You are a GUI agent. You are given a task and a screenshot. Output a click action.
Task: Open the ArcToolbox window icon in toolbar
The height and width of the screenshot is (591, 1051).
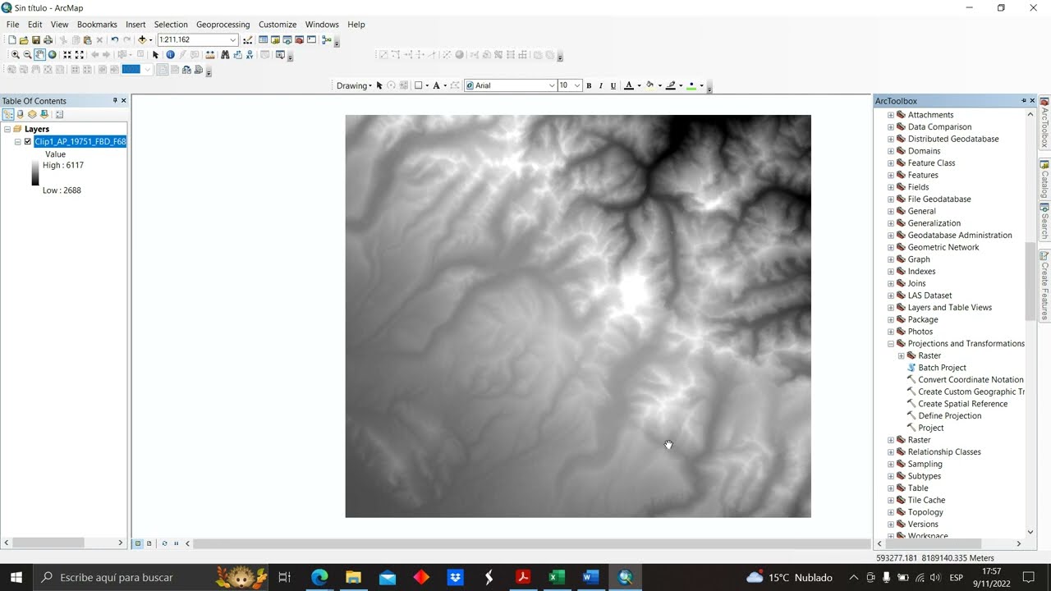(x=299, y=39)
